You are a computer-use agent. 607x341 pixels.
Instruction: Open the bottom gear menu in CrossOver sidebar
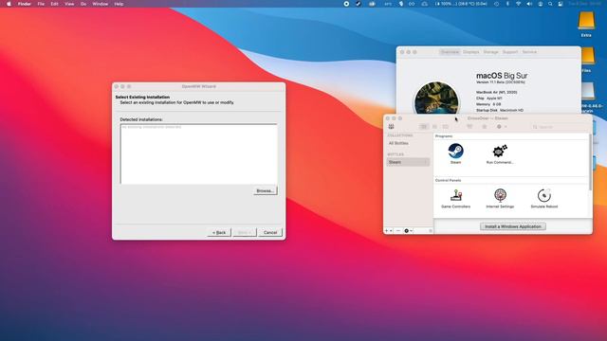tap(408, 231)
